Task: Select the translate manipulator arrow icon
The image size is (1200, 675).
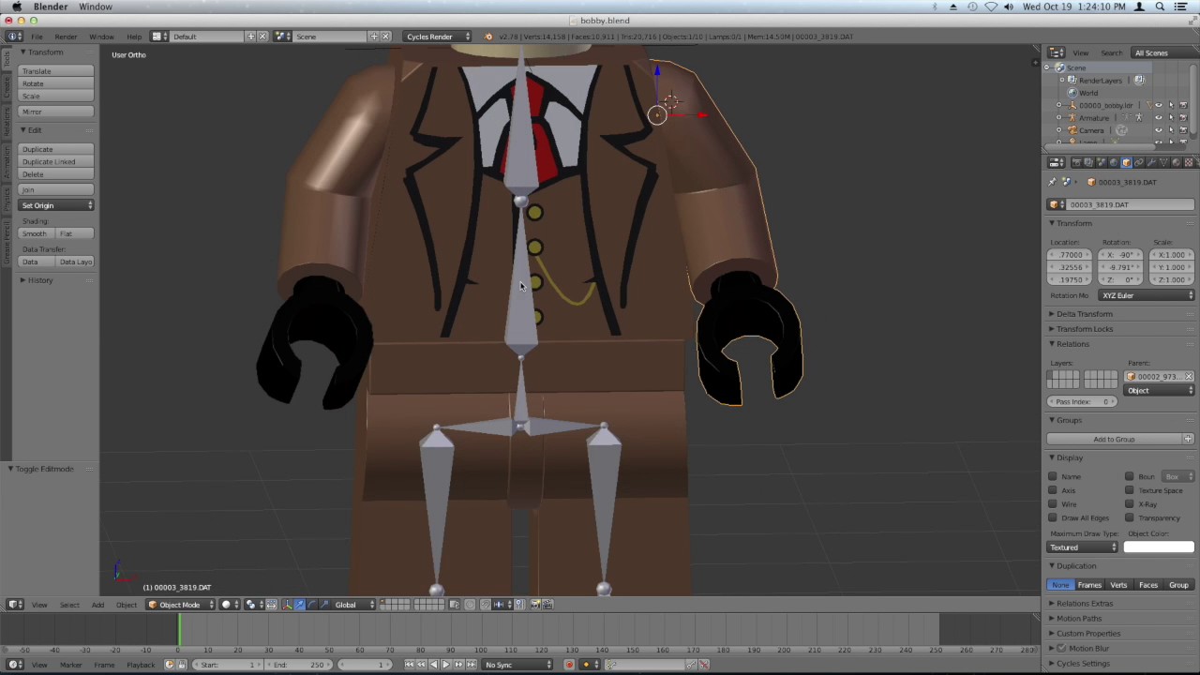Action: 299,605
